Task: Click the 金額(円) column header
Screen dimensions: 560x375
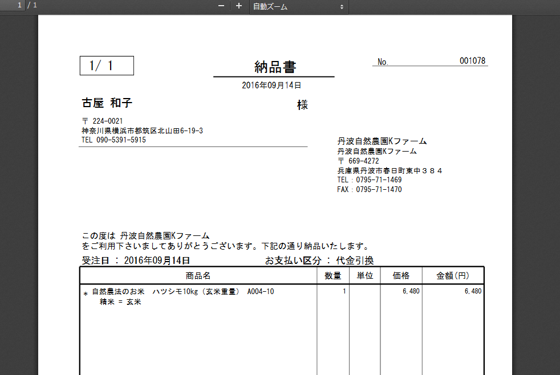Action: (453, 275)
